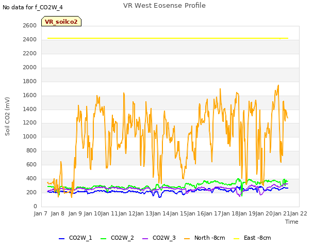
Task: Click the 2400 y-axis tick label
Action: pos(30,39)
